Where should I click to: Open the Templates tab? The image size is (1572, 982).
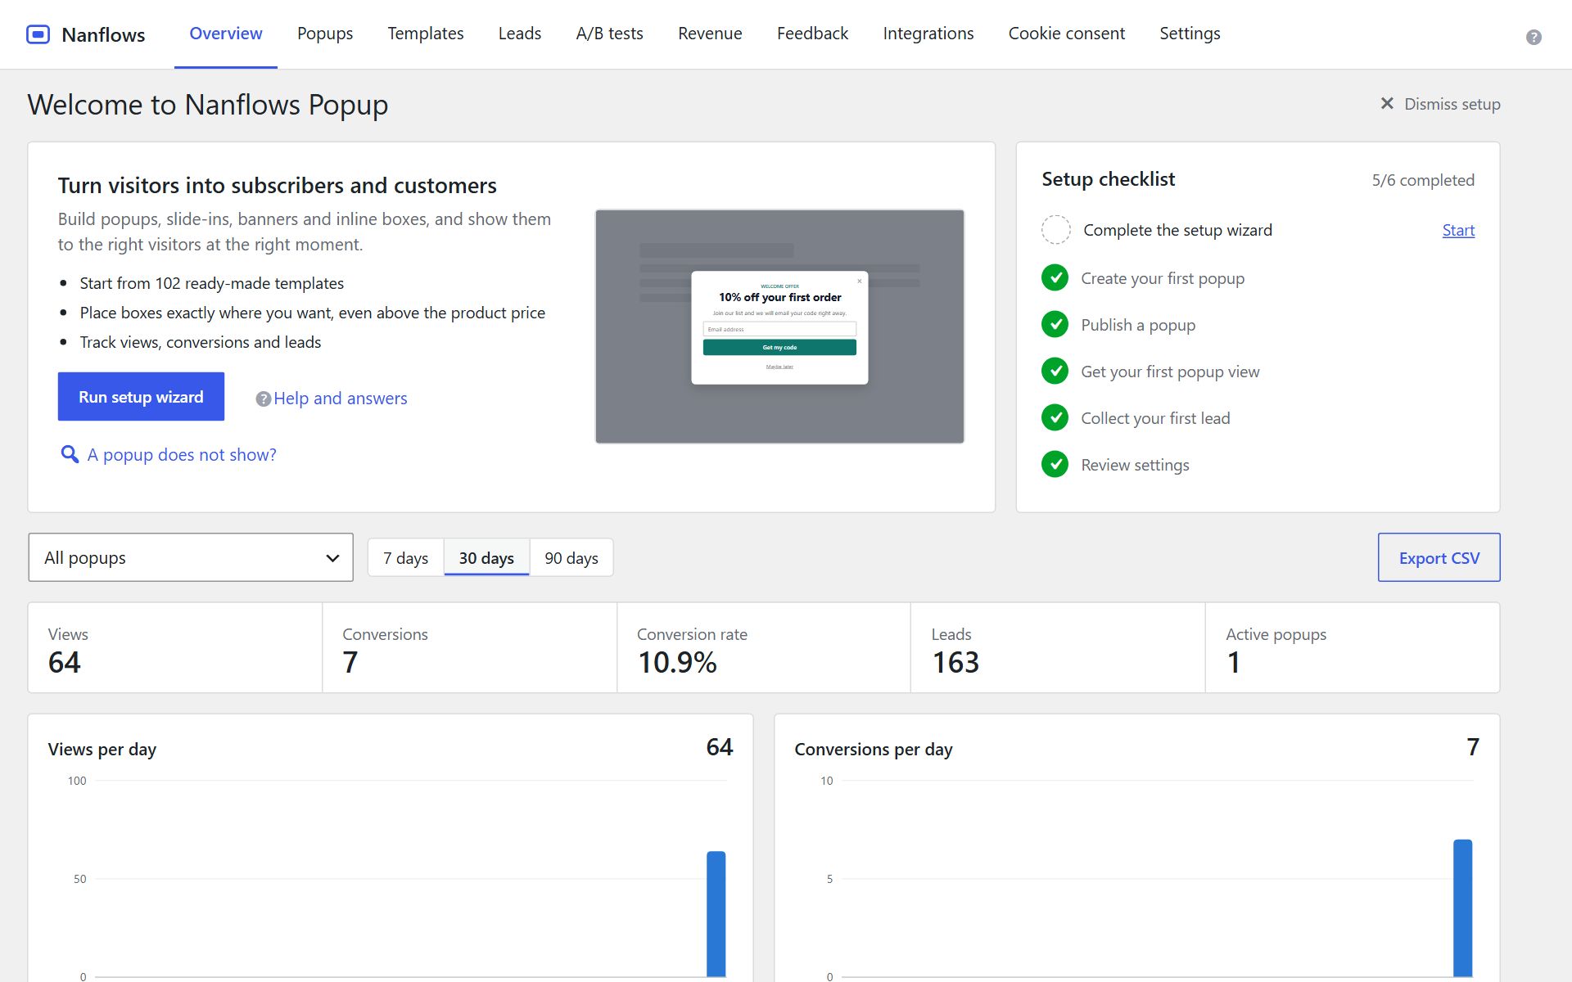coord(426,34)
